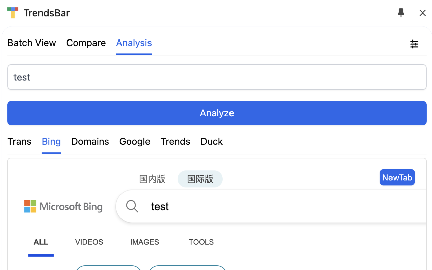Pin the TrendsBar panel
The image size is (432, 270).
coord(401,13)
